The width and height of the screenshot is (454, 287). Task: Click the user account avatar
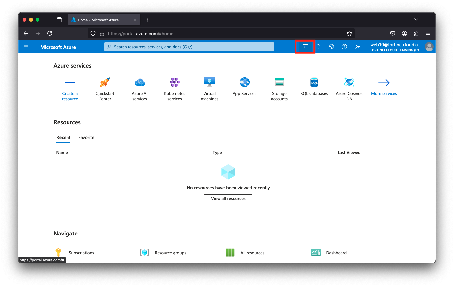tap(429, 47)
